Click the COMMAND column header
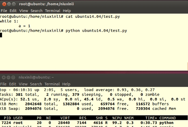Viewport: 188px width, 127px height. pos(168,118)
